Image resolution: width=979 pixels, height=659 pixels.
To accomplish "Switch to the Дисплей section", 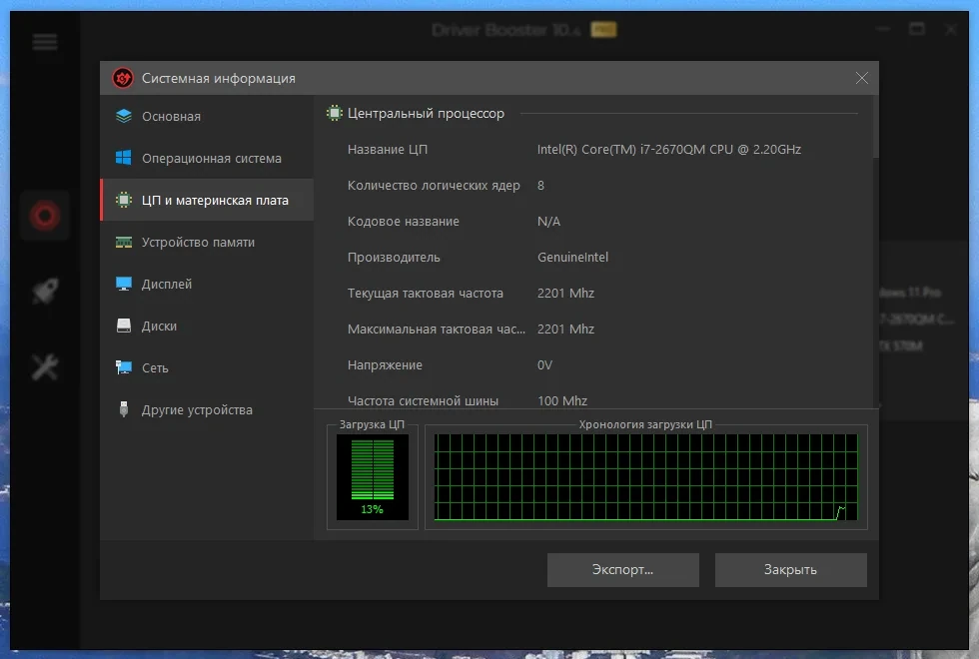I will [207, 284].
